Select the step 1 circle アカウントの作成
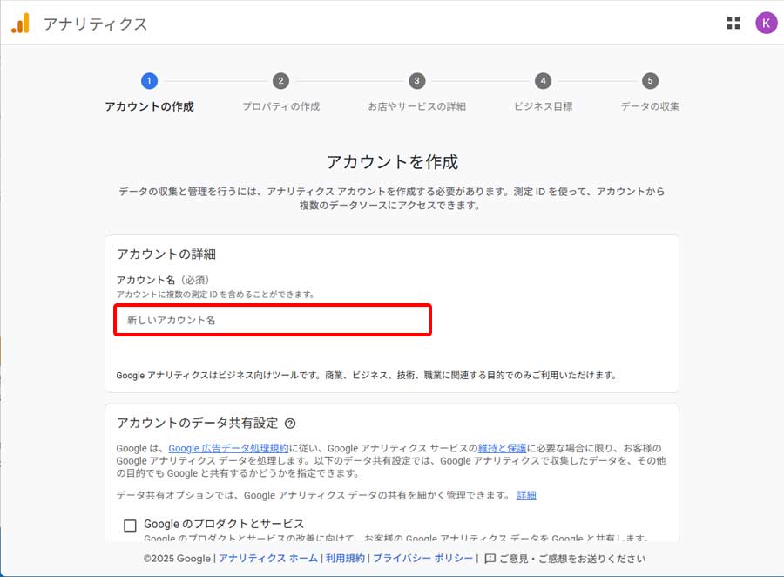Image resolution: width=784 pixels, height=577 pixels. [148, 80]
